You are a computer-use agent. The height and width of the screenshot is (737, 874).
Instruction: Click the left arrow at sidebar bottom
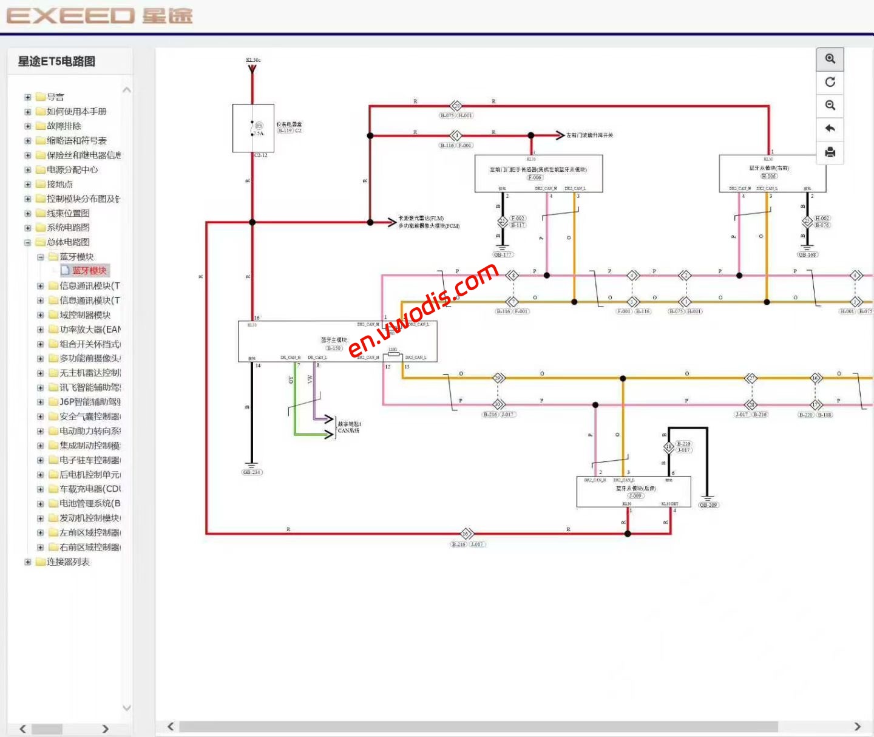(24, 729)
